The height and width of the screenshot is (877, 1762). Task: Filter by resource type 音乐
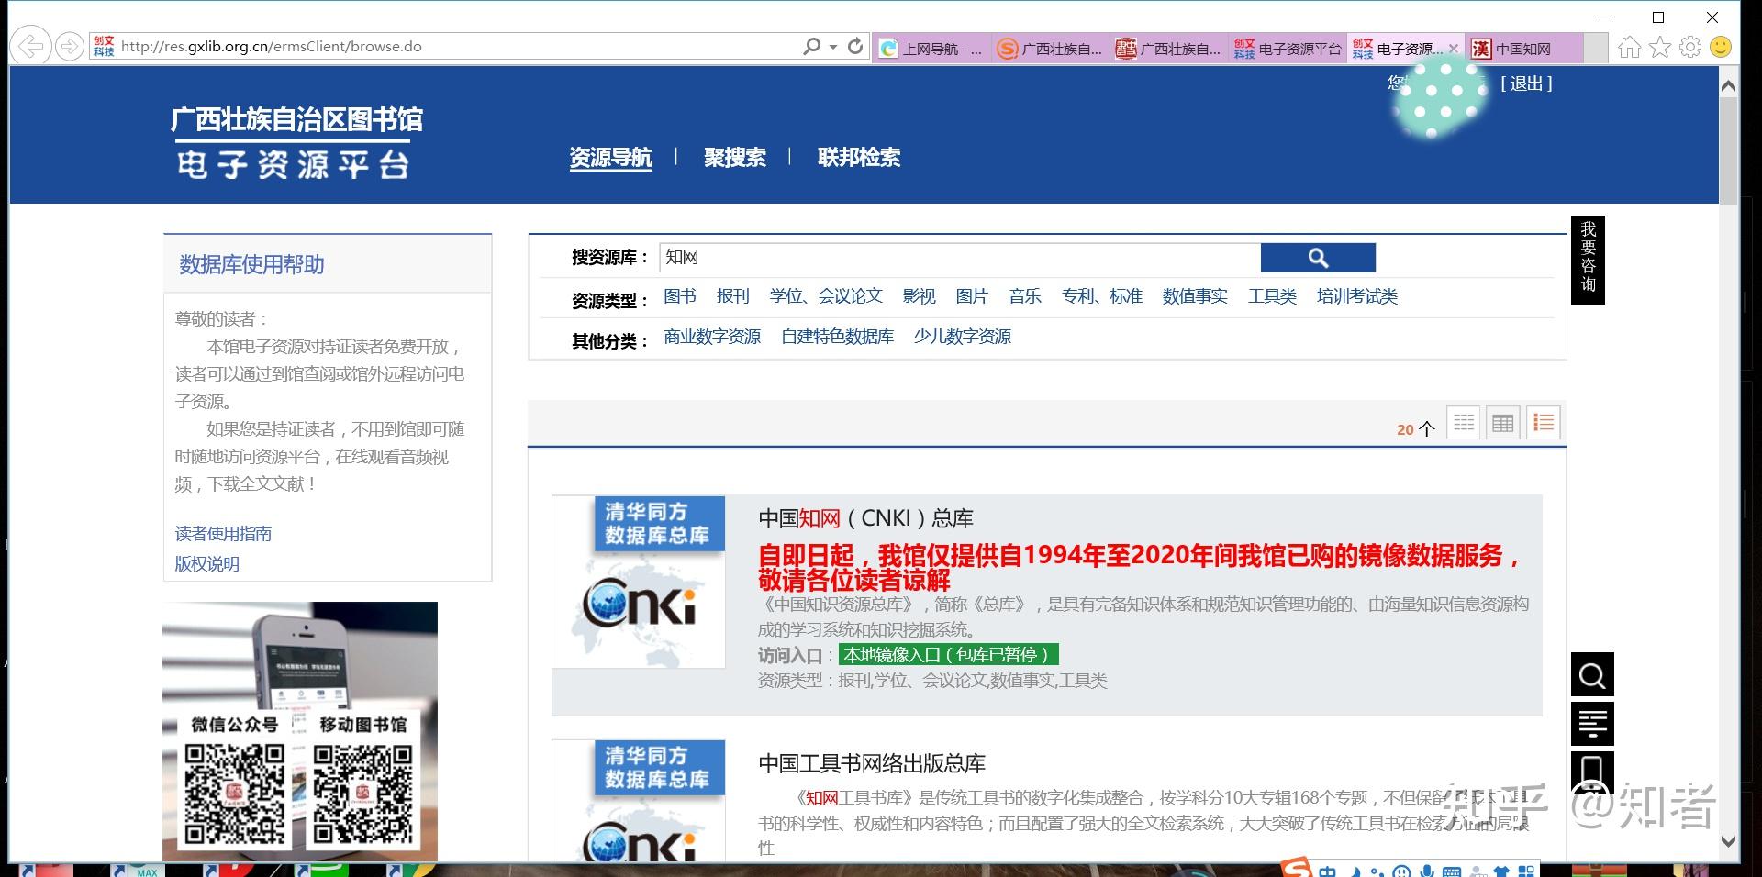click(x=1025, y=296)
